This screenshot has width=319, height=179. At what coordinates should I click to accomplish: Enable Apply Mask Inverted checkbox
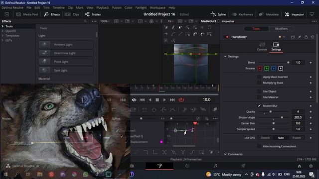click(259, 77)
